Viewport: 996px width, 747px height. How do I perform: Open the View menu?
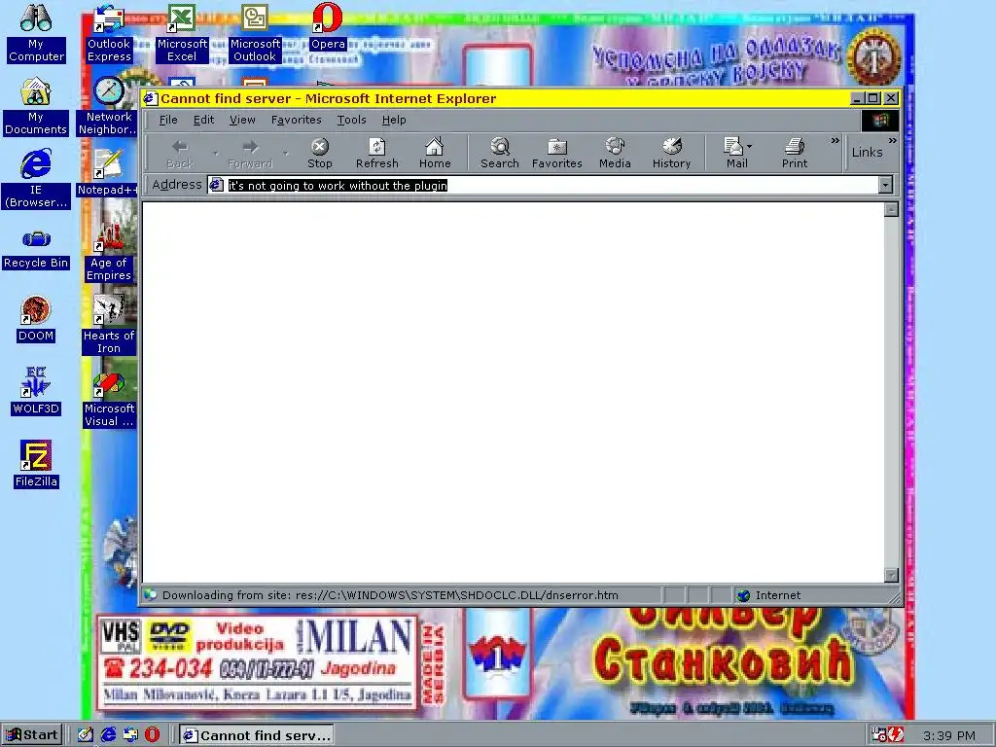point(242,120)
